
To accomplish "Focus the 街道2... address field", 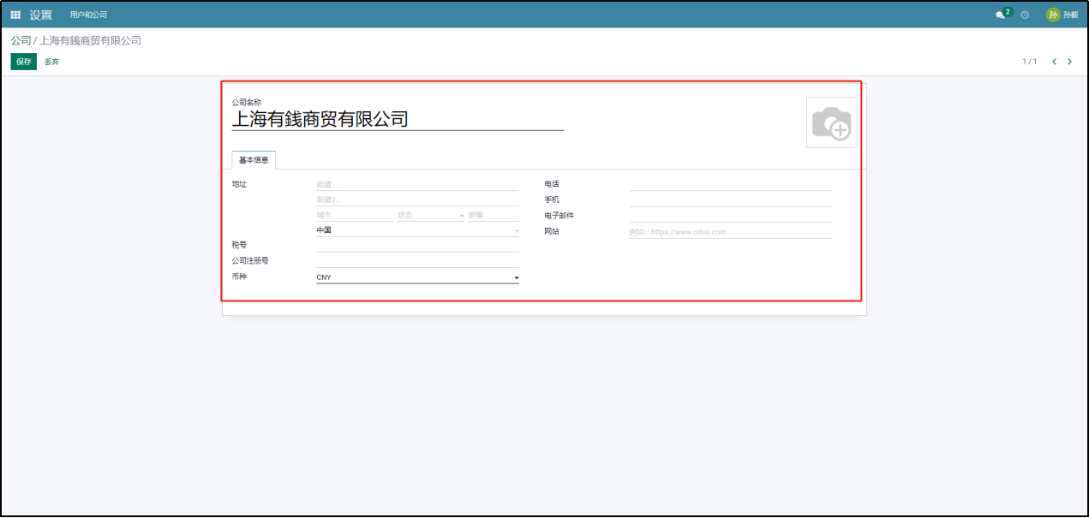I will [x=417, y=199].
